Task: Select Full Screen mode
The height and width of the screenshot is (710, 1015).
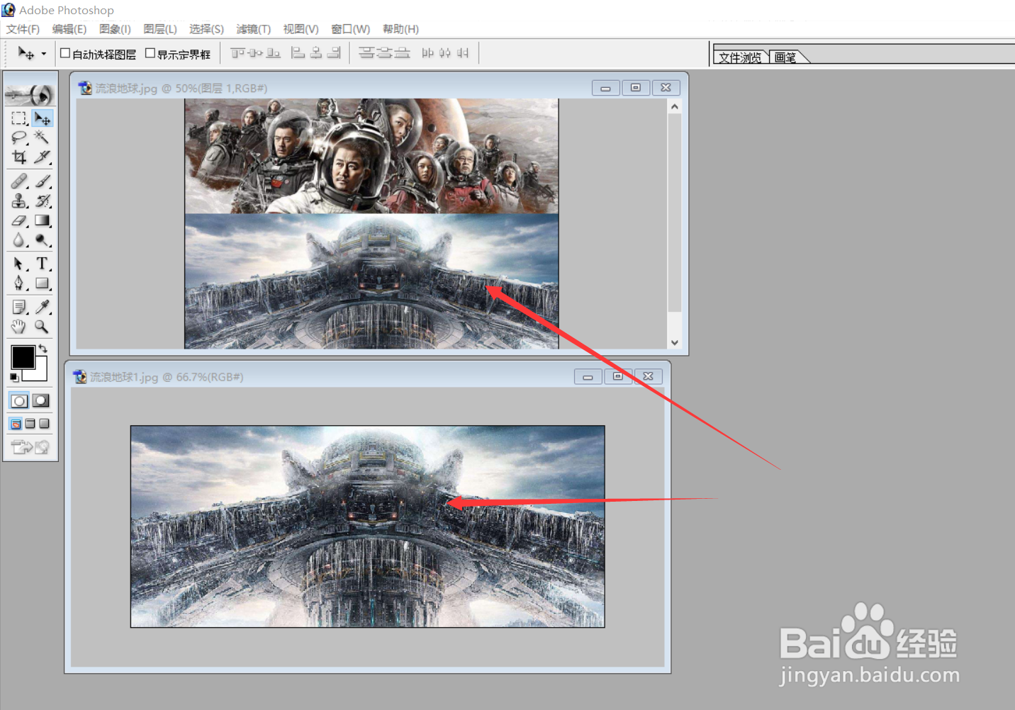Action: pyautogui.click(x=44, y=424)
